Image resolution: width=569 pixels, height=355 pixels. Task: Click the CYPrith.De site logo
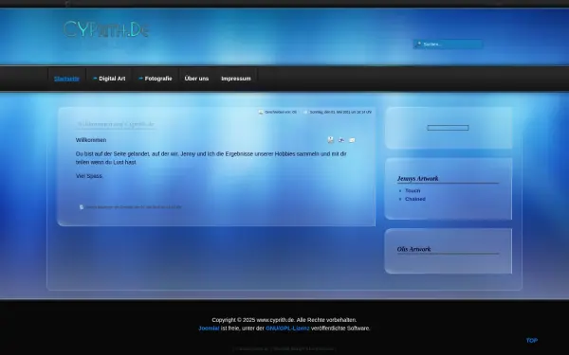pos(106,29)
